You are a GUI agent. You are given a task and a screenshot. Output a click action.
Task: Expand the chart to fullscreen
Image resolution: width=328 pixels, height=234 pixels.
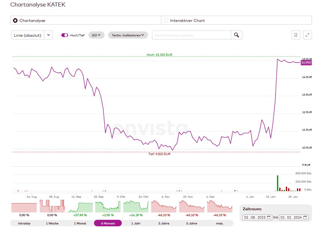tap(307, 35)
